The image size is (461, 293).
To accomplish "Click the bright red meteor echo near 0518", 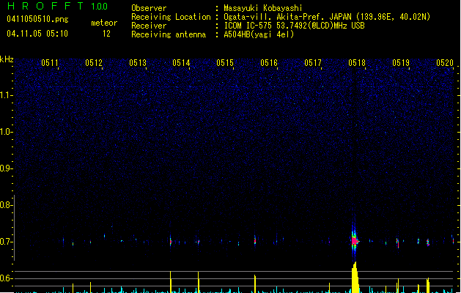I will pyautogui.click(x=355, y=240).
